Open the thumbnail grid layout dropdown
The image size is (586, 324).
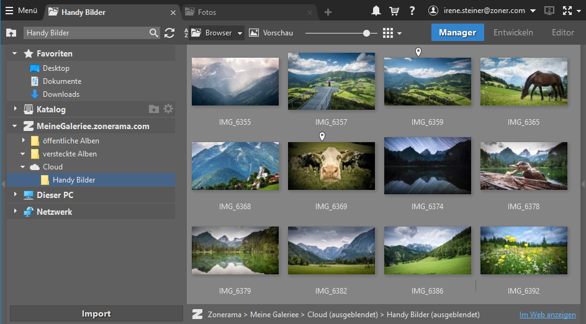click(399, 34)
